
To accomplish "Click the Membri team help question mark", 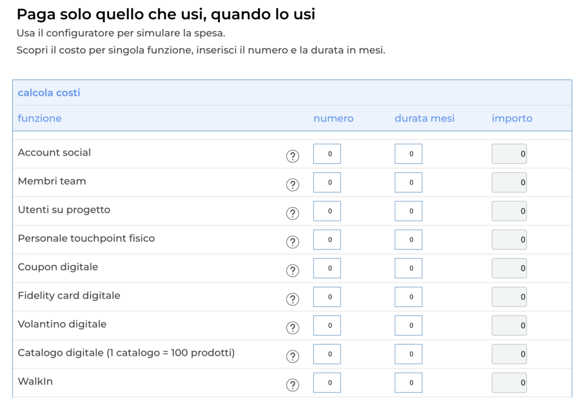I will click(x=292, y=185).
